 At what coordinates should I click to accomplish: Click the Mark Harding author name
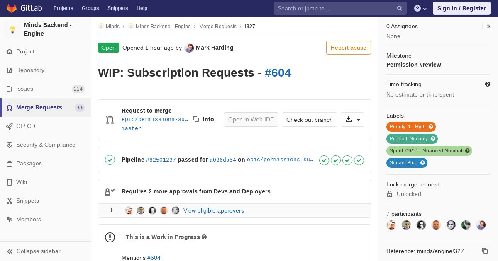215,48
